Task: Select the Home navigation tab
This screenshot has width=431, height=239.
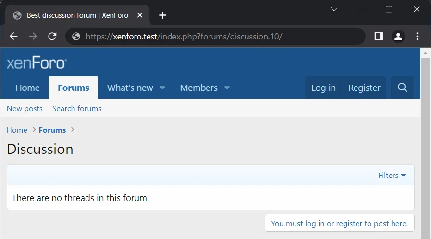Action: click(x=27, y=88)
